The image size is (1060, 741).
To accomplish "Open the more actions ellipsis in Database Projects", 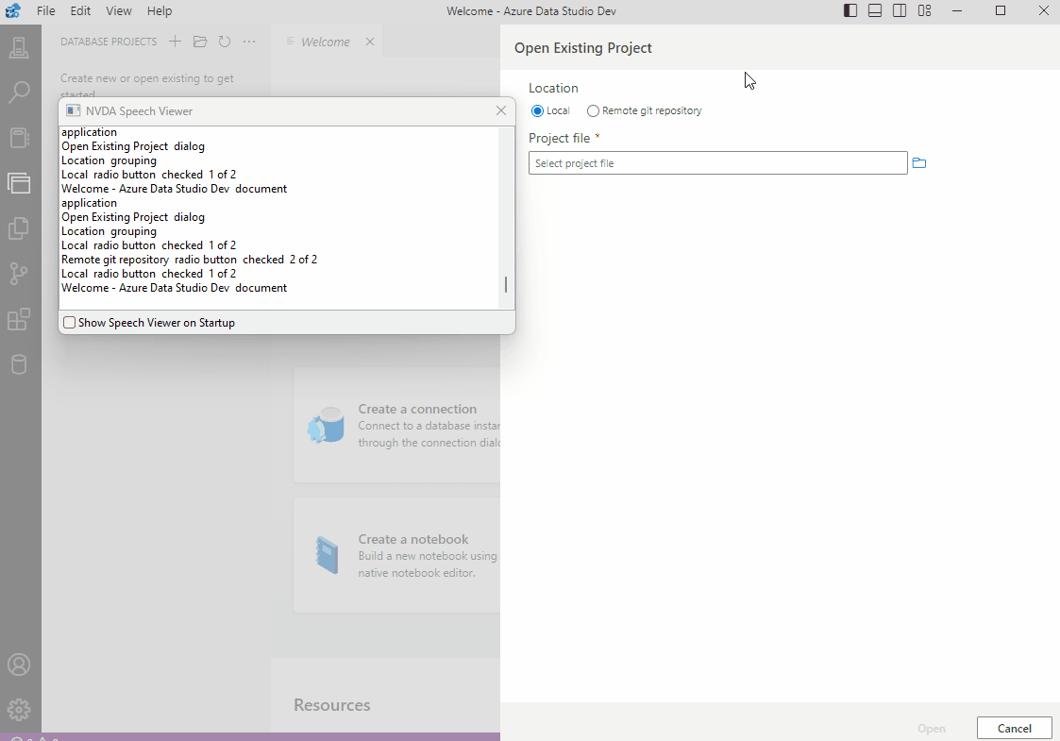I will (249, 42).
